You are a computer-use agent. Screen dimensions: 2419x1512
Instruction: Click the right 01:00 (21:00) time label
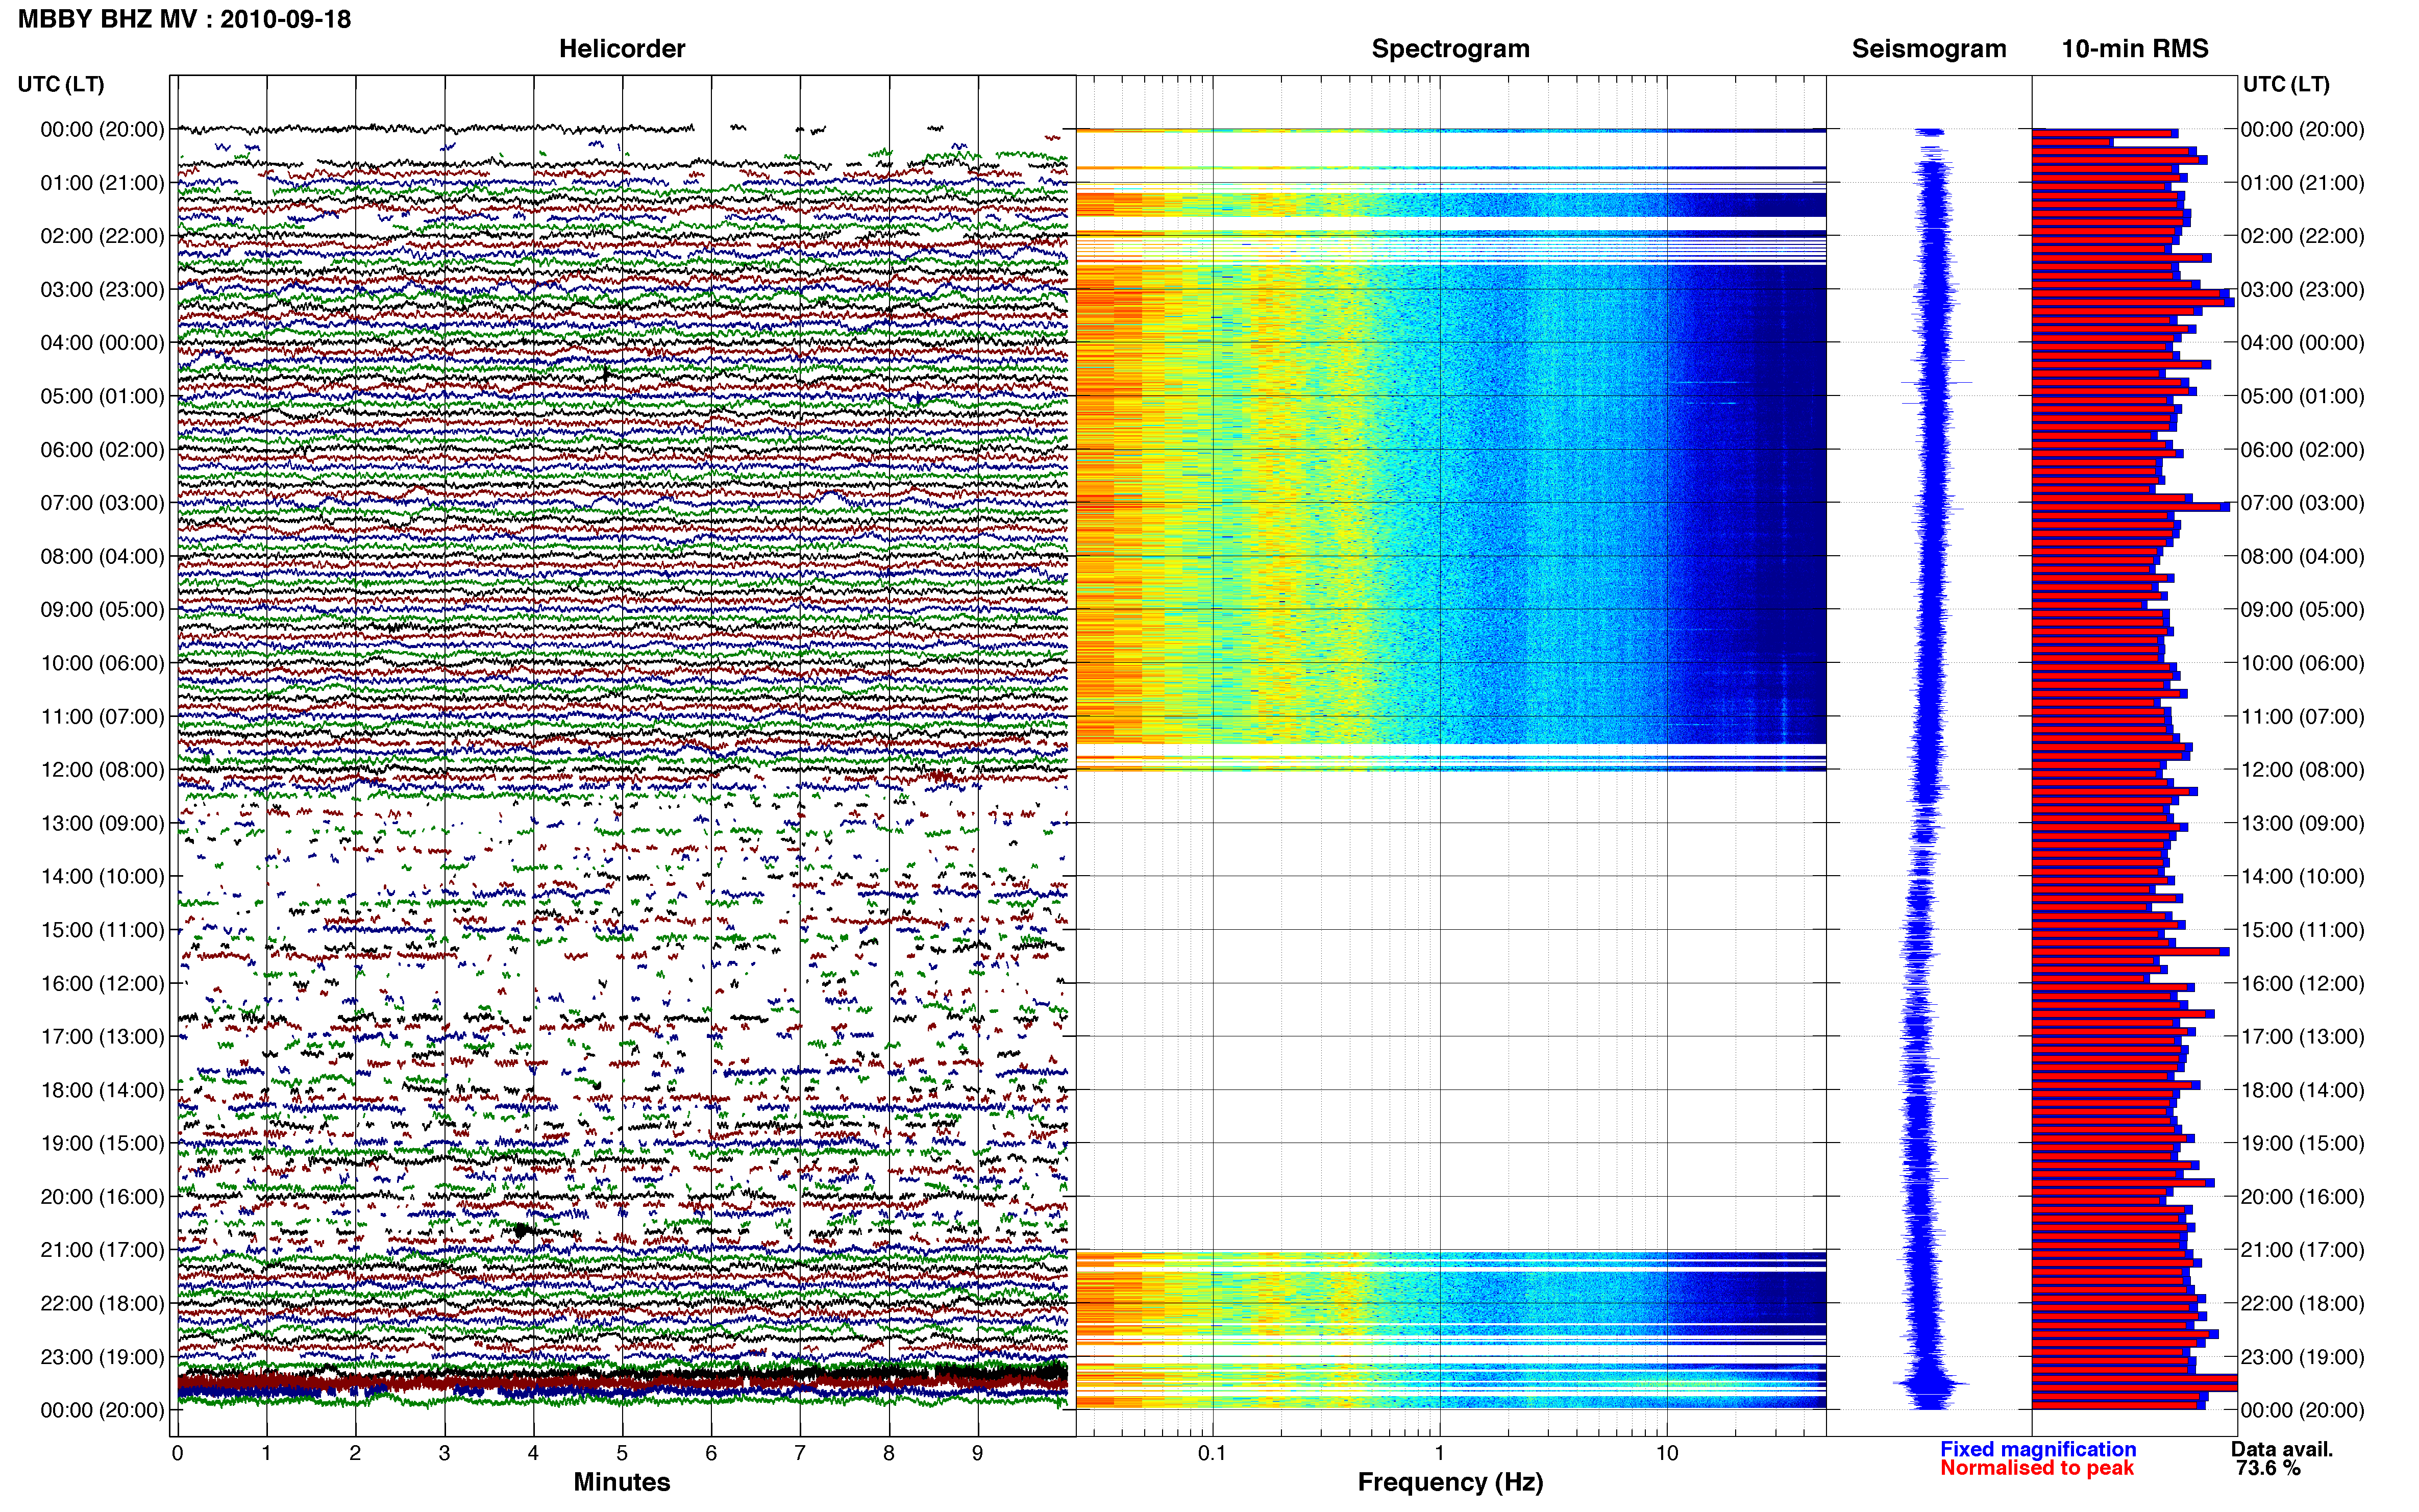coord(2302,183)
